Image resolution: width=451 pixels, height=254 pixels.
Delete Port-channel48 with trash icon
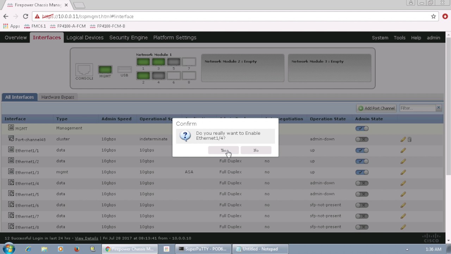(x=409, y=139)
